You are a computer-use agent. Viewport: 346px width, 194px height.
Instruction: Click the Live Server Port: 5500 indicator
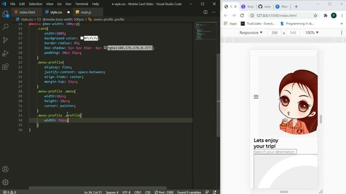point(164,192)
